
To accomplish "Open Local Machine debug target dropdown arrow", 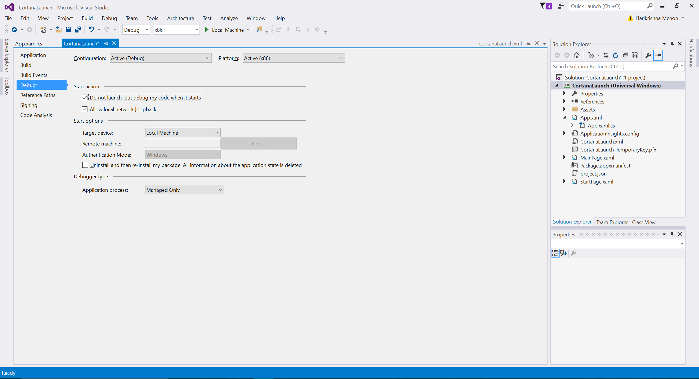I will tap(248, 30).
